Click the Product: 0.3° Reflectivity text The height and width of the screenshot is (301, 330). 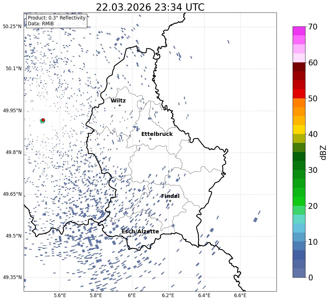[57, 18]
